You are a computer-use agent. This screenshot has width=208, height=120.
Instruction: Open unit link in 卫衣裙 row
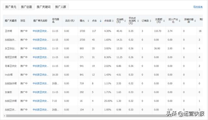[x=41, y=31]
